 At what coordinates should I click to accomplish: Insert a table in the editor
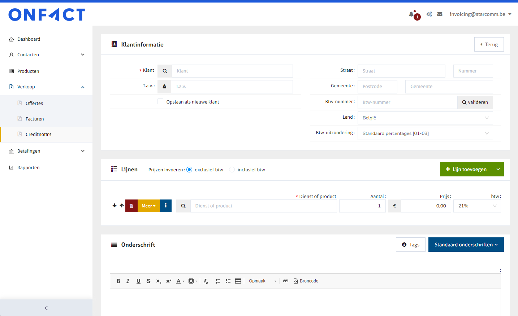(x=238, y=281)
